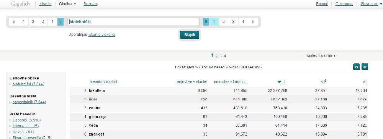Open the Pomoč help link
This screenshot has height=139, width=383.
tap(322, 4)
